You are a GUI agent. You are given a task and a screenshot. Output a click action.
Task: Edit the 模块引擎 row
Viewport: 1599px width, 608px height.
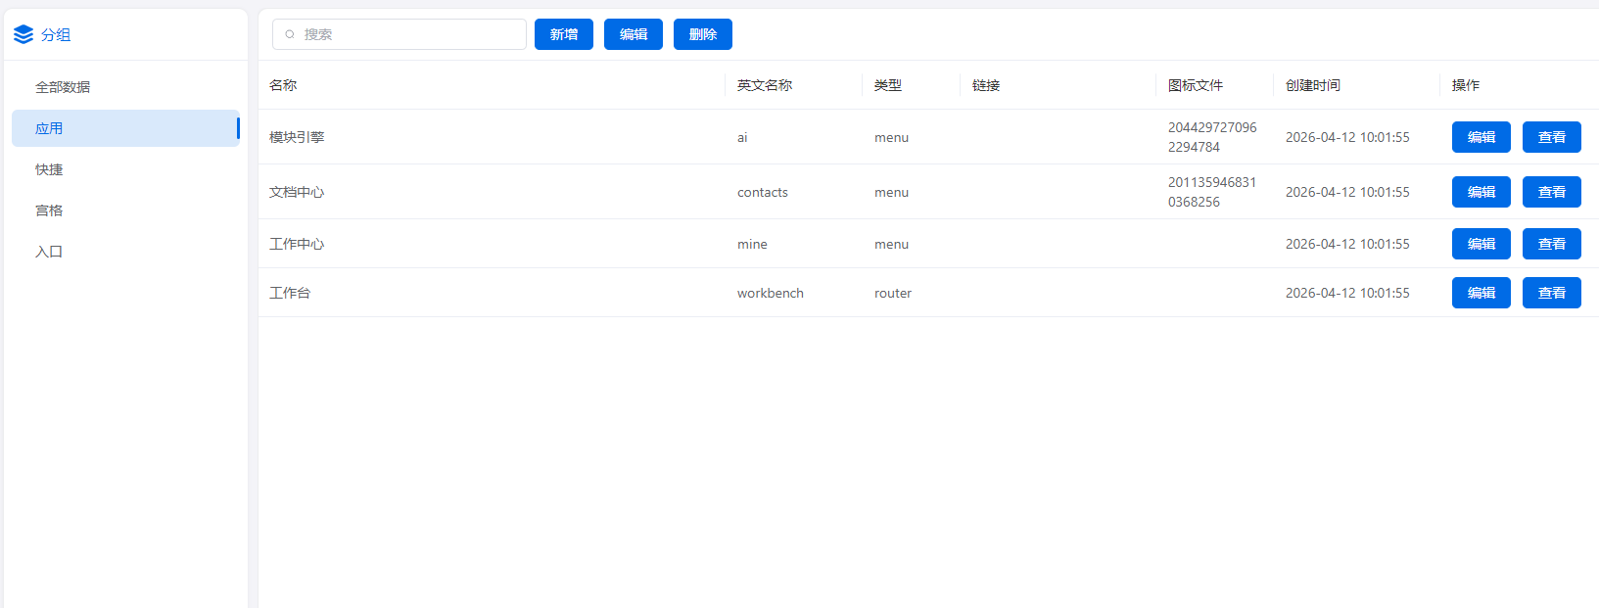(1481, 137)
